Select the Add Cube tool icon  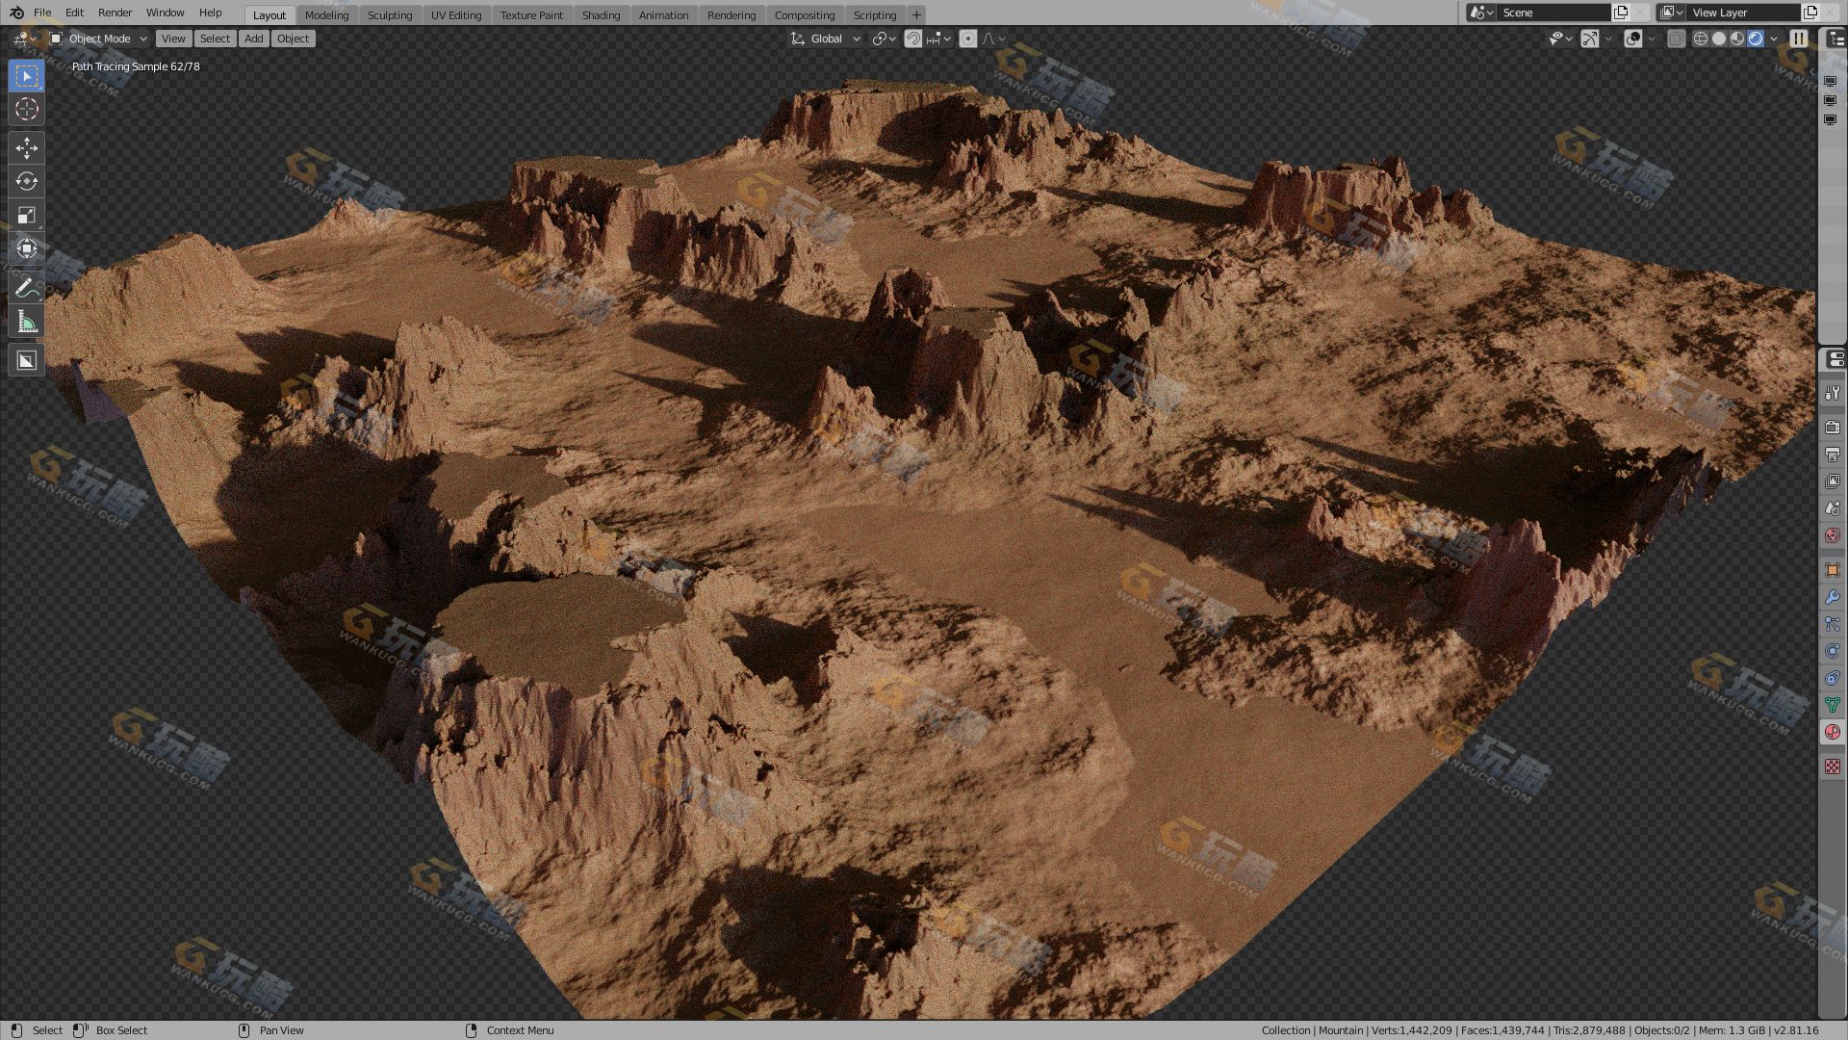[27, 360]
